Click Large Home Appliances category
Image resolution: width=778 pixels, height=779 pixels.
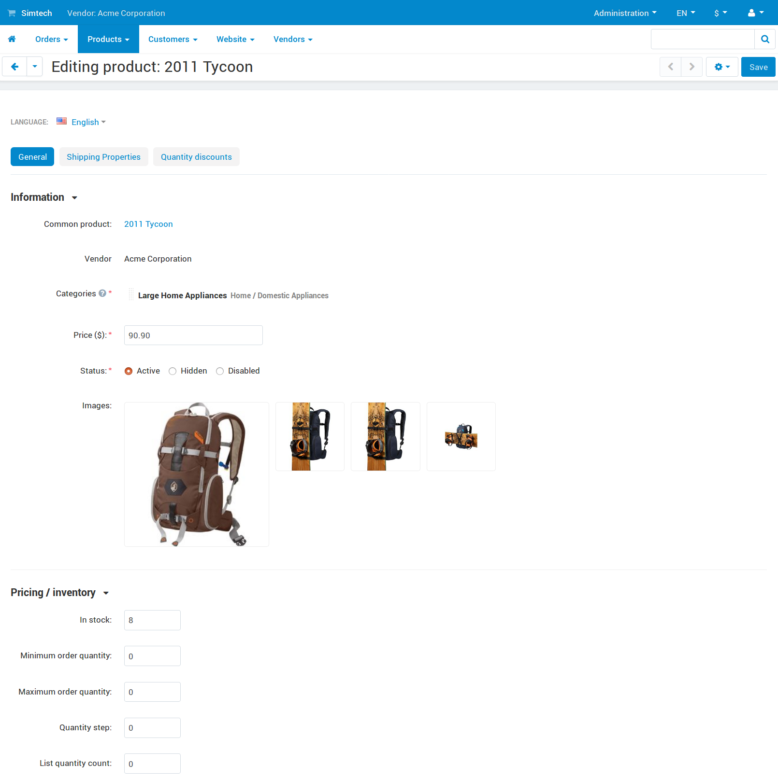click(182, 295)
